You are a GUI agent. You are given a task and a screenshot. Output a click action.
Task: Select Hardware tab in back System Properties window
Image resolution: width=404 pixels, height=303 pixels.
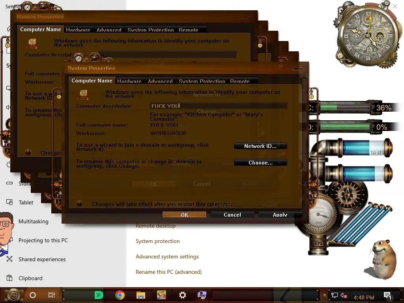click(78, 30)
